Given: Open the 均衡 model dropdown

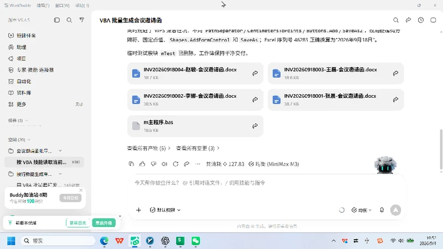Looking at the screenshot, I should coord(362,210).
